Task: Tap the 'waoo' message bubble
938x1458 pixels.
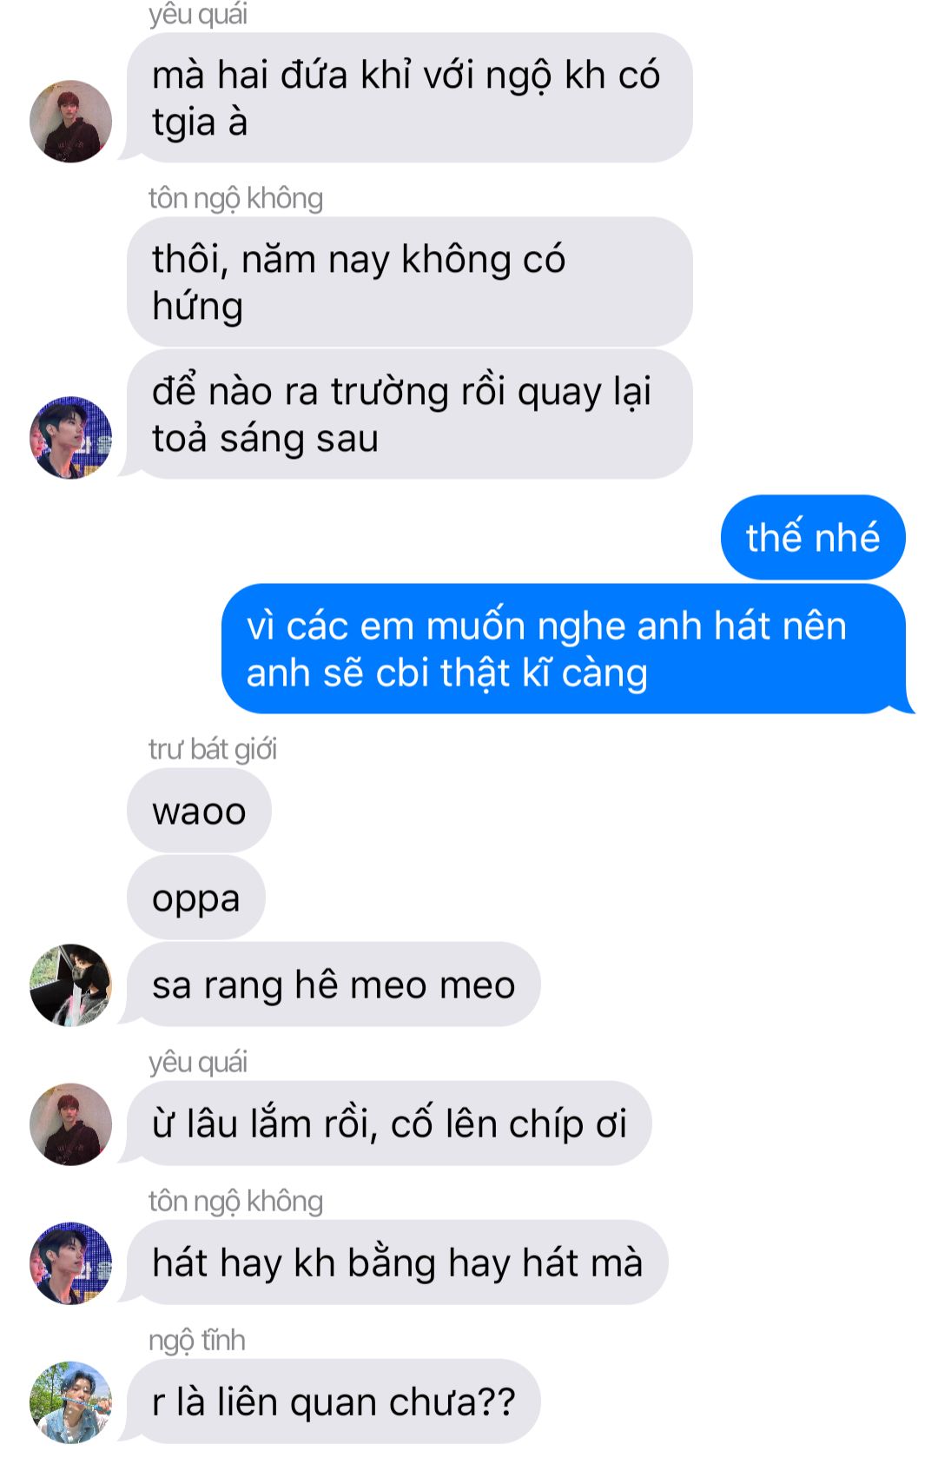Action: [x=199, y=811]
